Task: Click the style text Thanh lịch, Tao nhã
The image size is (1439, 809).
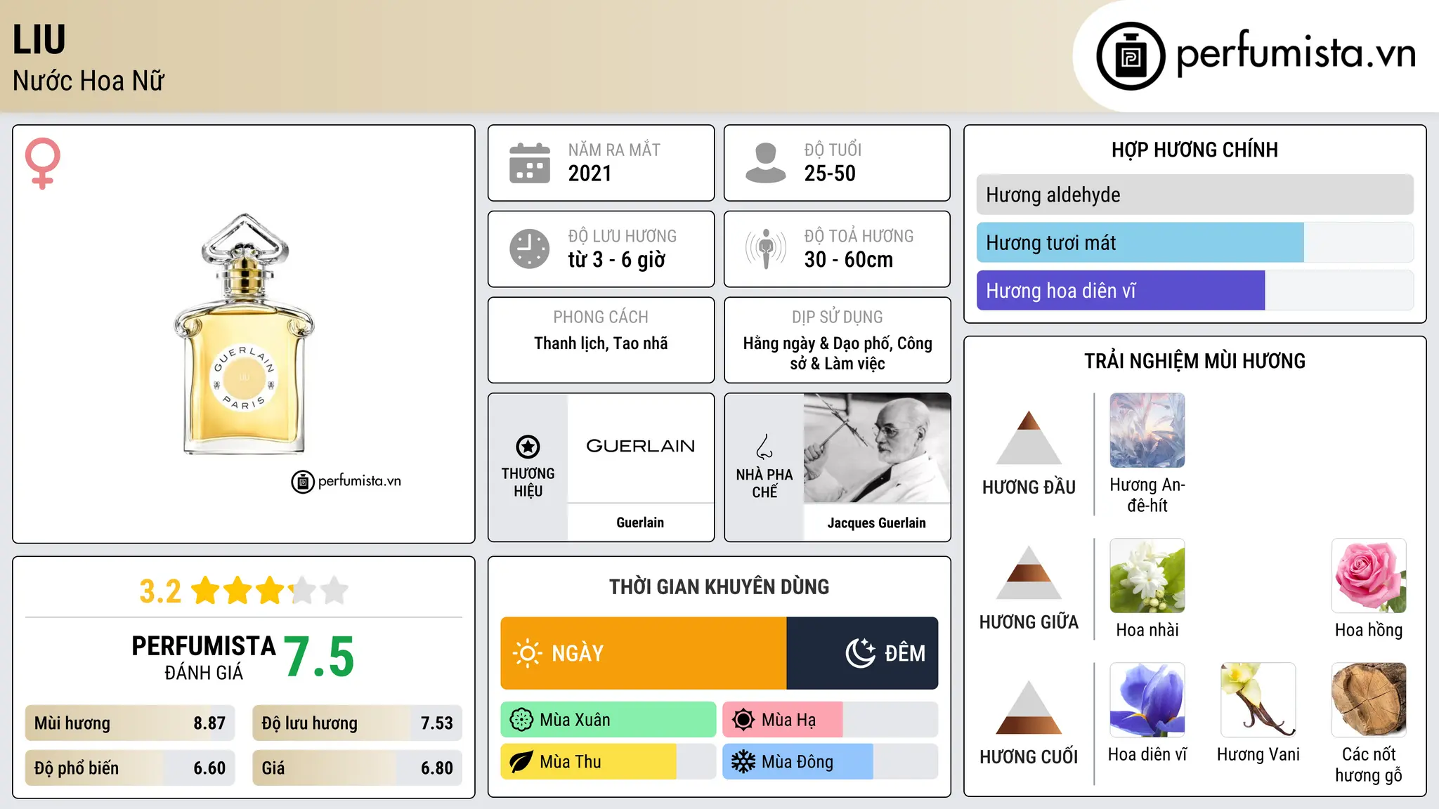Action: [x=601, y=343]
